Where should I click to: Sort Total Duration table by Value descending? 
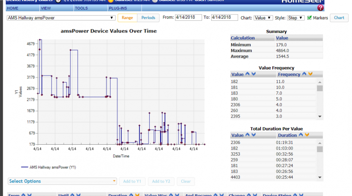253,135
